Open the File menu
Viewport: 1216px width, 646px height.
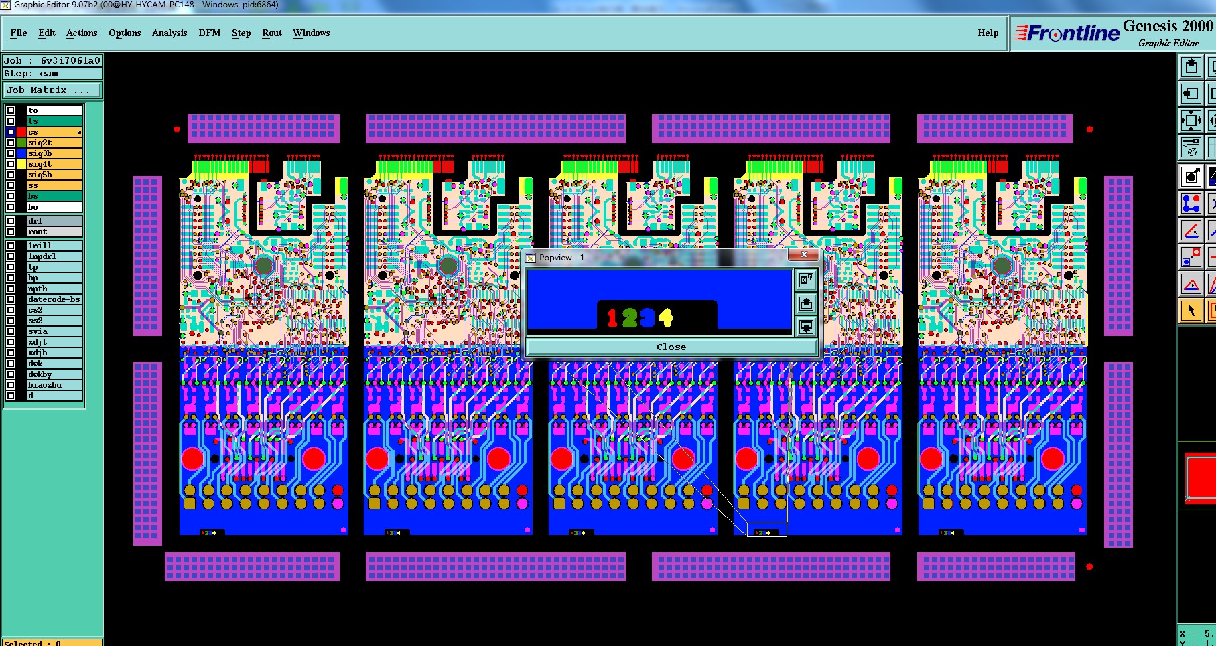(x=19, y=33)
